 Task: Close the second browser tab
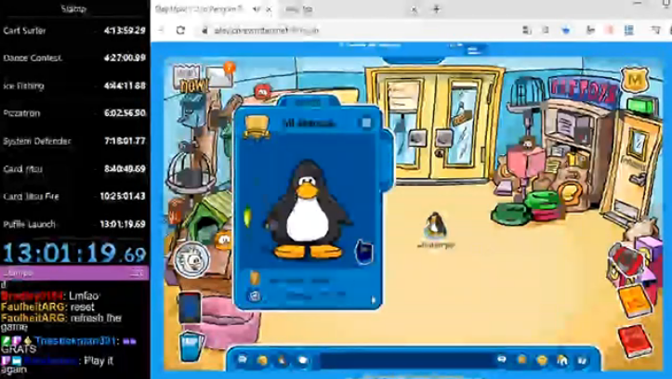coord(414,9)
